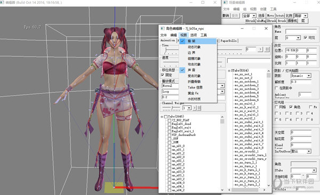320x195 pixels.
Task: Select 边界 in the open 视图 menu
Action: tap(197, 53)
